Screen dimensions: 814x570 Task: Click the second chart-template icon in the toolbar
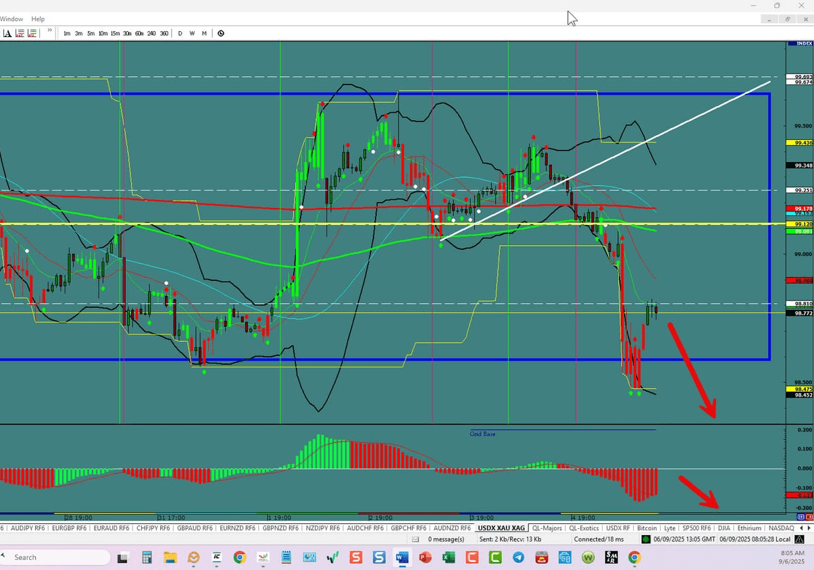point(32,32)
